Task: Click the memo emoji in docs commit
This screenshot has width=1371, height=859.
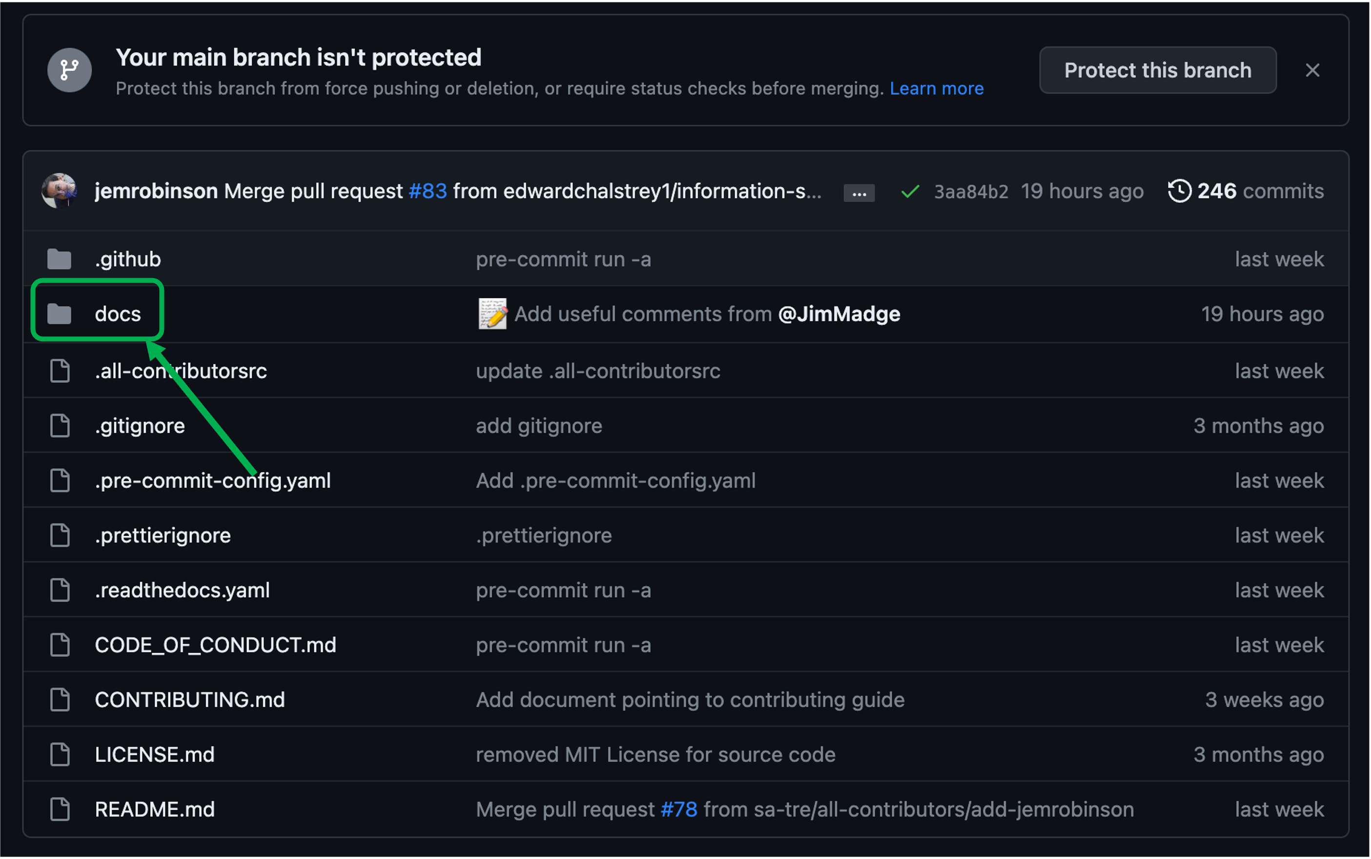Action: coord(492,314)
